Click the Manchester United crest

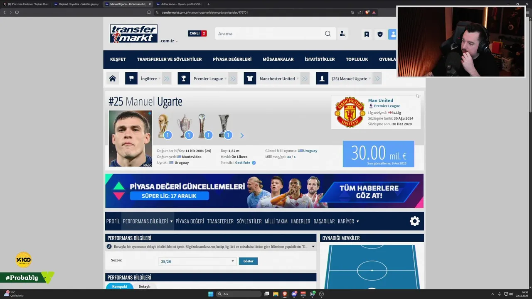[350, 112]
